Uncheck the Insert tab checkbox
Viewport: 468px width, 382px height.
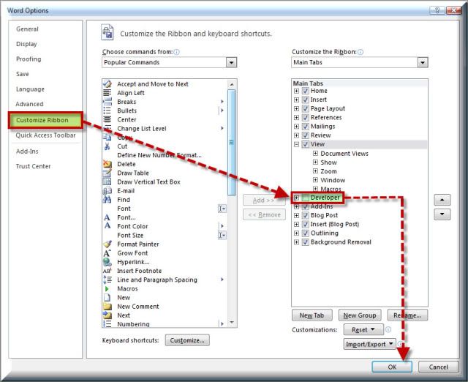coord(305,100)
